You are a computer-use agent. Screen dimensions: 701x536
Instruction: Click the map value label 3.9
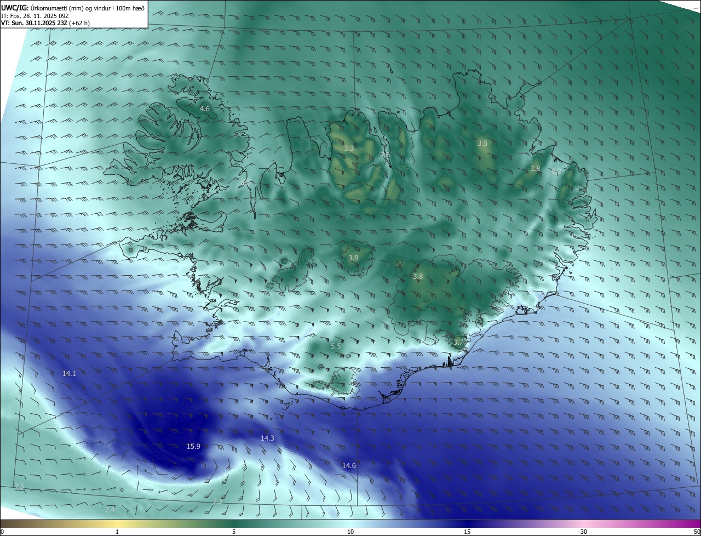point(353,258)
